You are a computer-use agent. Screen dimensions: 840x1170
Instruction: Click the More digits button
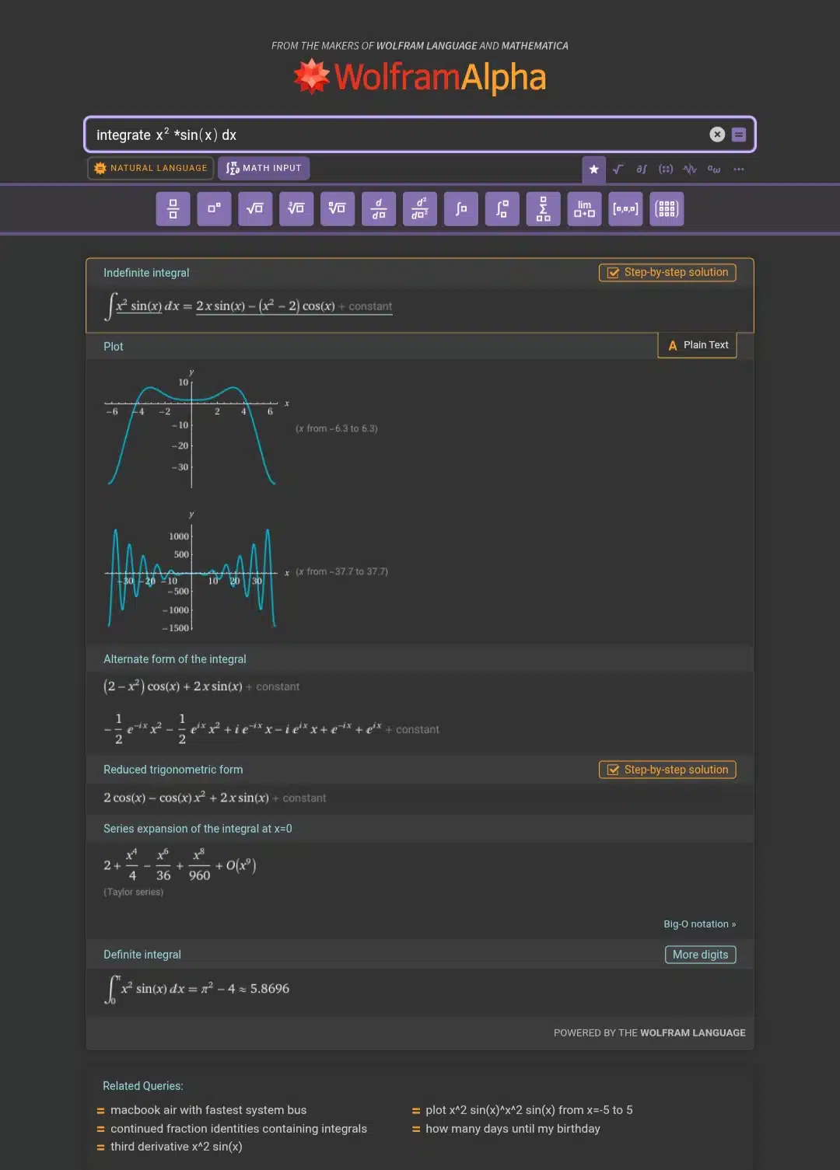(x=700, y=955)
